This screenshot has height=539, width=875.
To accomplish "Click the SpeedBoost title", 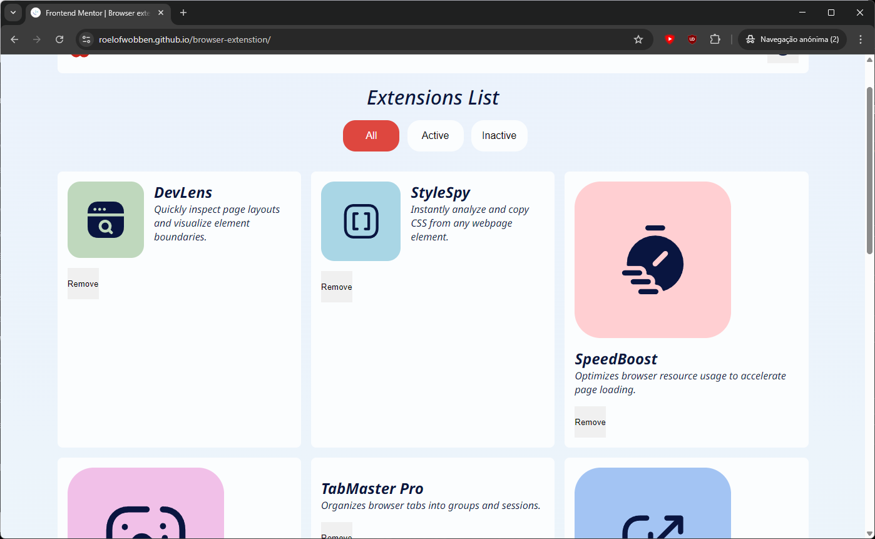I will pos(616,359).
